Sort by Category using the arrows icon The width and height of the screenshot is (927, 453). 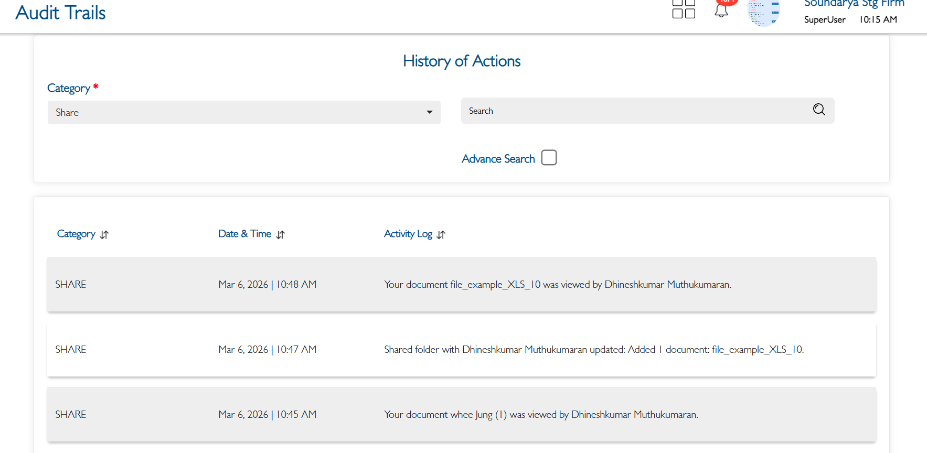pos(104,235)
